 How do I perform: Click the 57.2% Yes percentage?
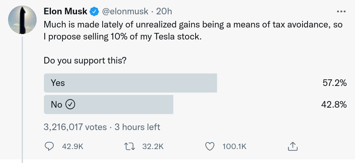coord(335,83)
